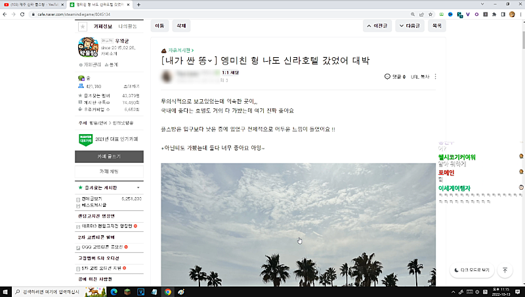This screenshot has width=525, height=297.
Task: Open the purple ring extension icon
Action: point(476,14)
